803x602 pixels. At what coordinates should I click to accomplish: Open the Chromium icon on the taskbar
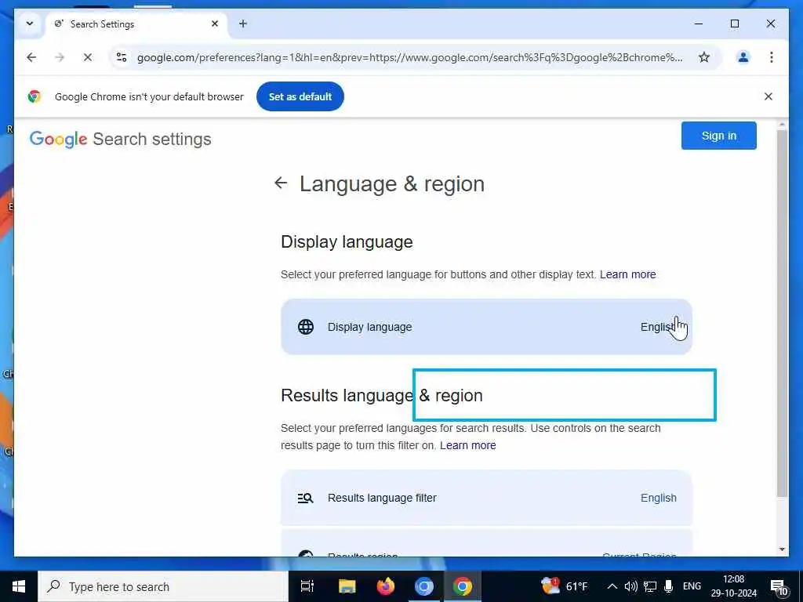[424, 586]
